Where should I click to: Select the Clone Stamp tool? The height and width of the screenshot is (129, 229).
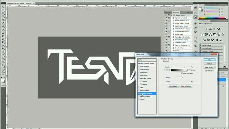click(x=3, y=33)
